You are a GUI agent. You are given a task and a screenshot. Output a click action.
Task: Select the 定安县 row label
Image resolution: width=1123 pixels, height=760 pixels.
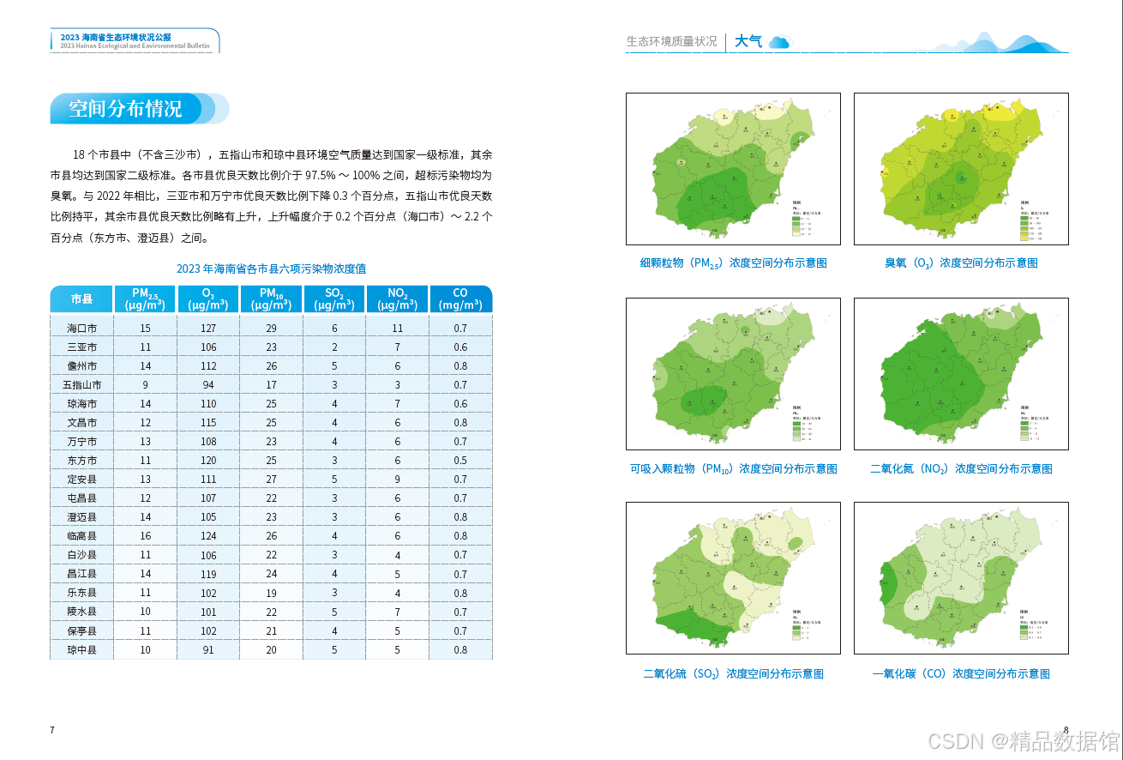click(82, 480)
